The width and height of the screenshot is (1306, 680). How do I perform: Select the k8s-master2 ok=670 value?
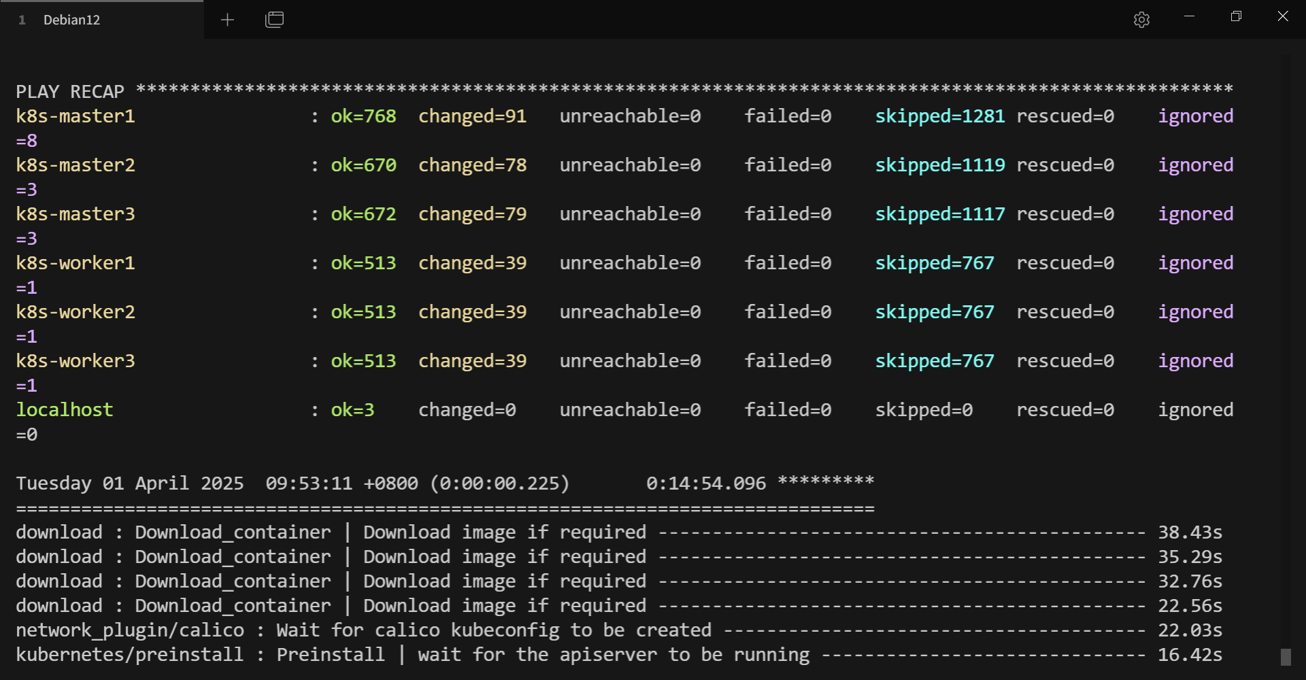[363, 165]
